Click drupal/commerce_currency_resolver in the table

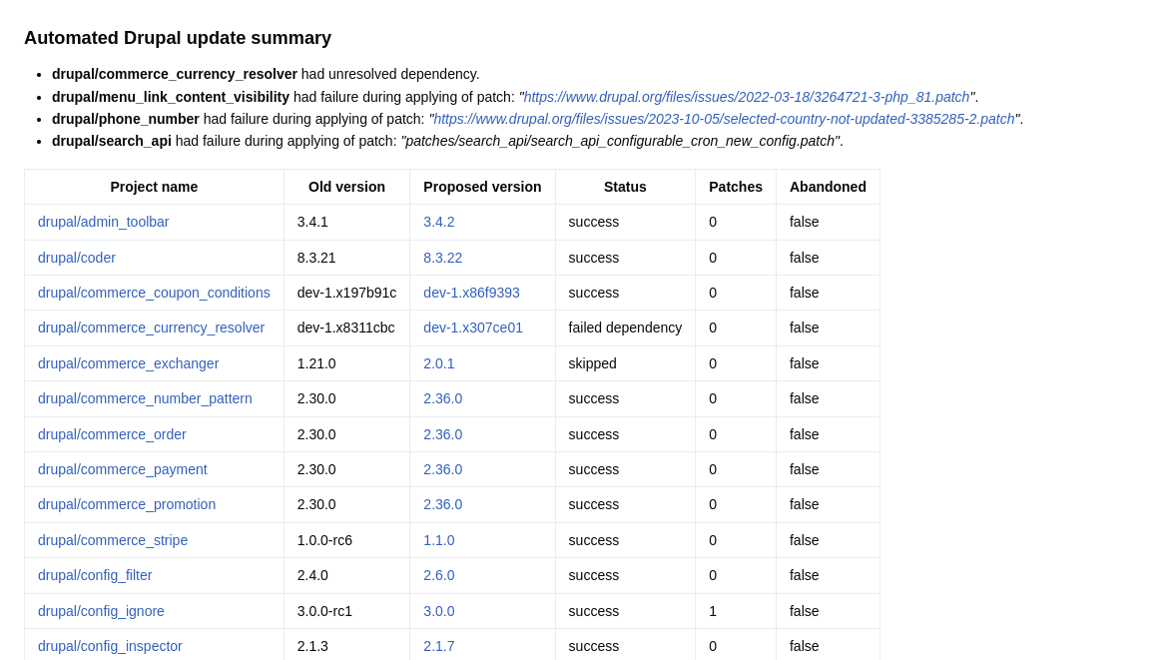coord(151,328)
